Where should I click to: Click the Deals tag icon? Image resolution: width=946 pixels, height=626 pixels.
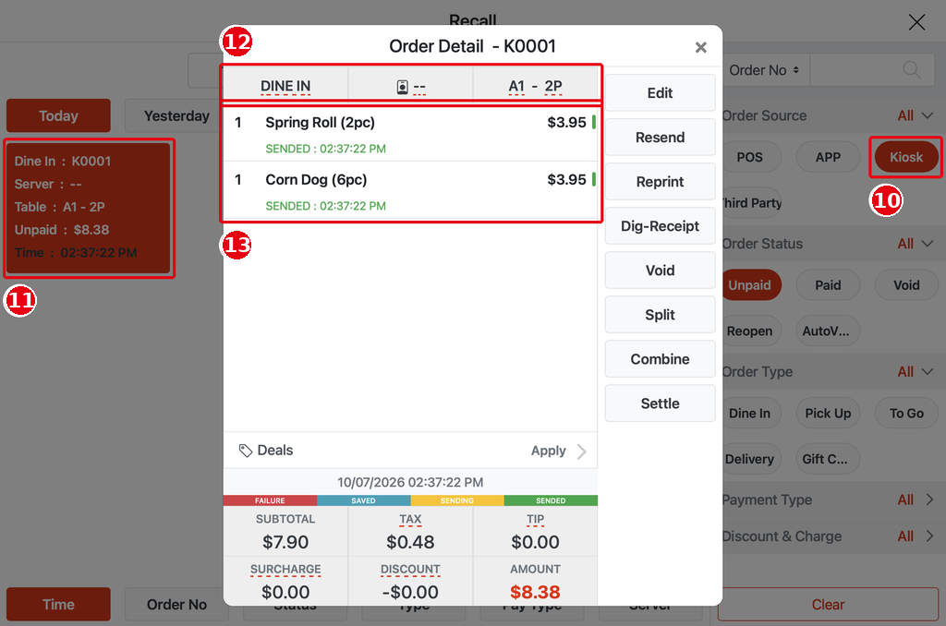pos(246,451)
